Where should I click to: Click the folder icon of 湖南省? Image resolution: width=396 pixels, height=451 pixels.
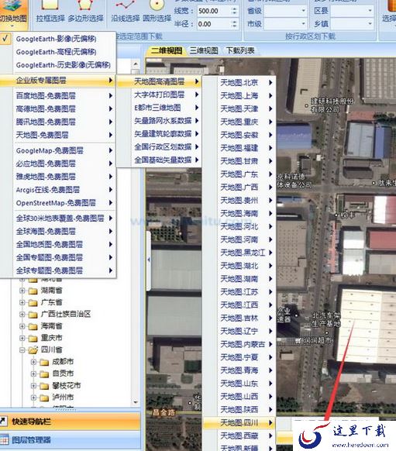[x=33, y=291]
